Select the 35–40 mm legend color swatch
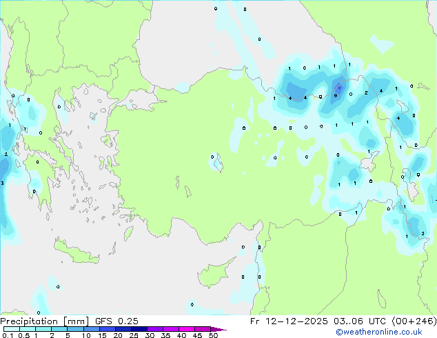437x338 pixels. (171, 329)
